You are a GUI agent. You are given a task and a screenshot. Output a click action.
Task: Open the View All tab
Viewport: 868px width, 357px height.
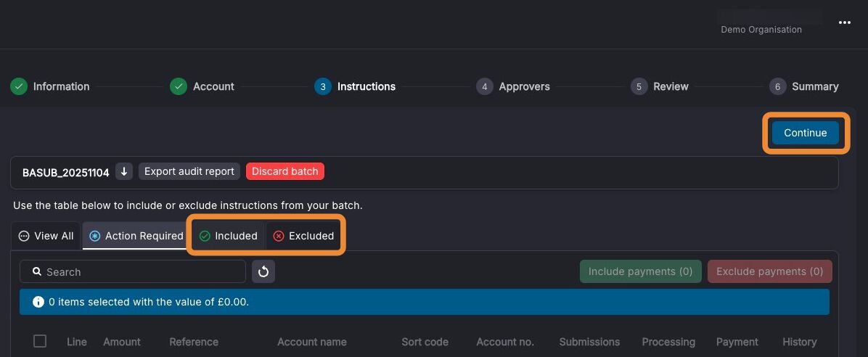coord(46,236)
